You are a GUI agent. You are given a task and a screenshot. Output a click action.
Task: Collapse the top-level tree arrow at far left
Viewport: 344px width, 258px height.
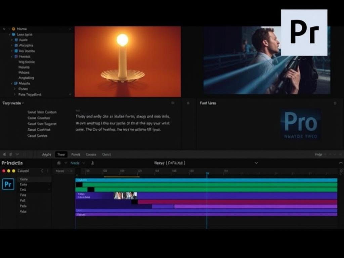pos(4,29)
